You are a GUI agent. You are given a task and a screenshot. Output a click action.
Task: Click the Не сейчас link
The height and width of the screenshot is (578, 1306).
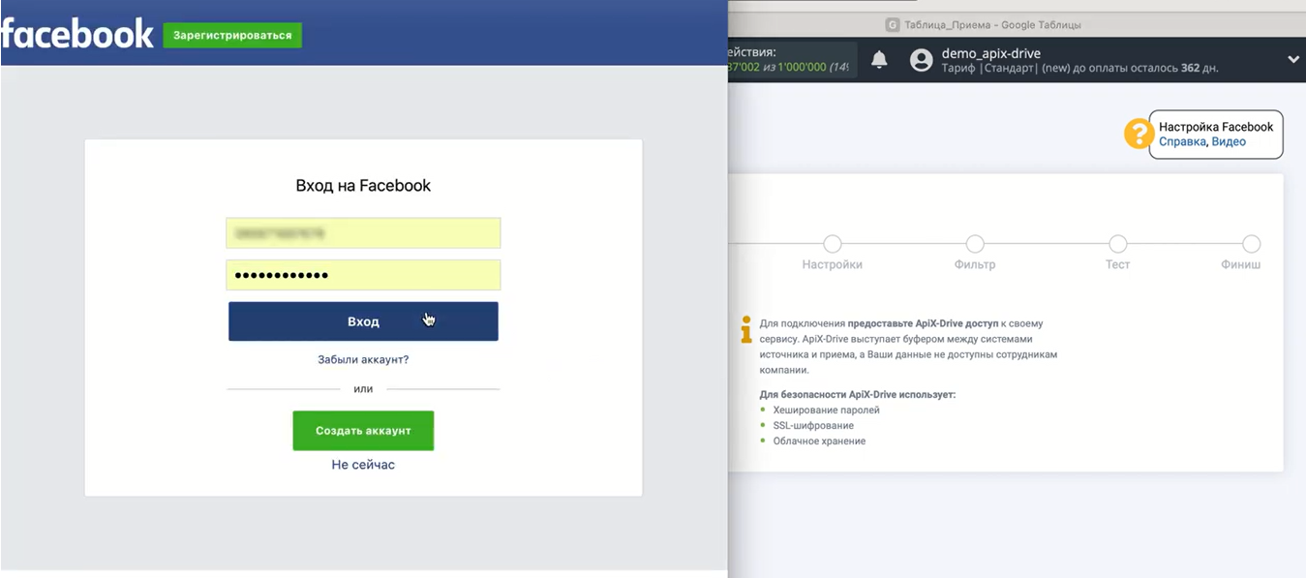(363, 465)
